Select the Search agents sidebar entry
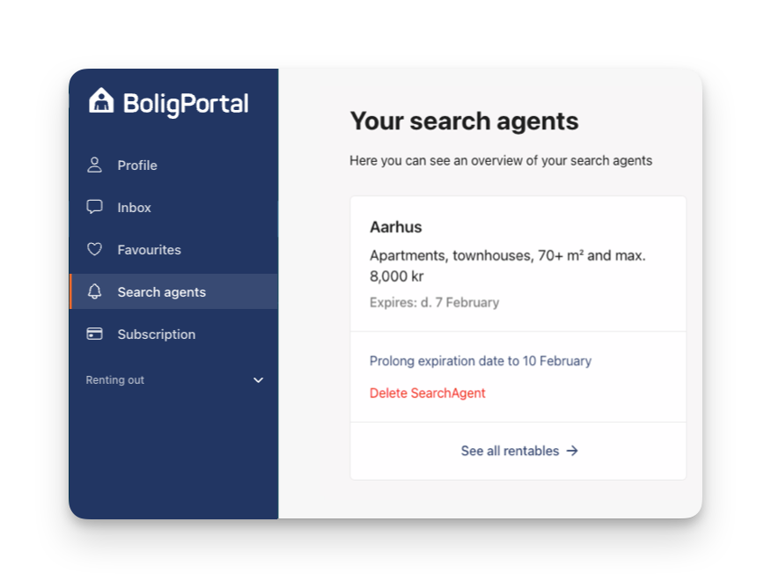 [174, 291]
